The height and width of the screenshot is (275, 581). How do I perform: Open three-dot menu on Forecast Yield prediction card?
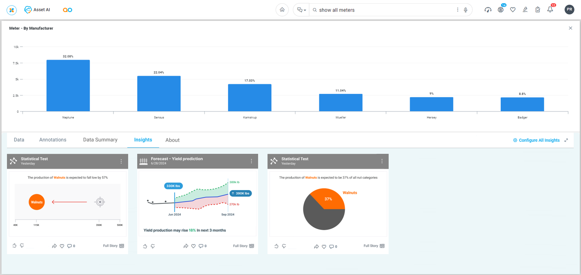pyautogui.click(x=251, y=161)
